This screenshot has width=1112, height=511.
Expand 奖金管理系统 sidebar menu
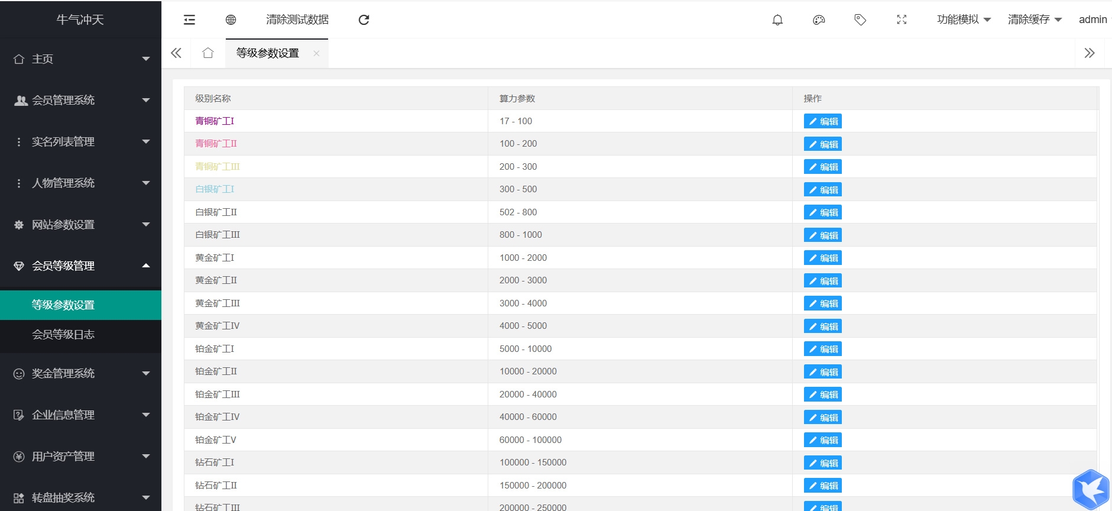(80, 374)
